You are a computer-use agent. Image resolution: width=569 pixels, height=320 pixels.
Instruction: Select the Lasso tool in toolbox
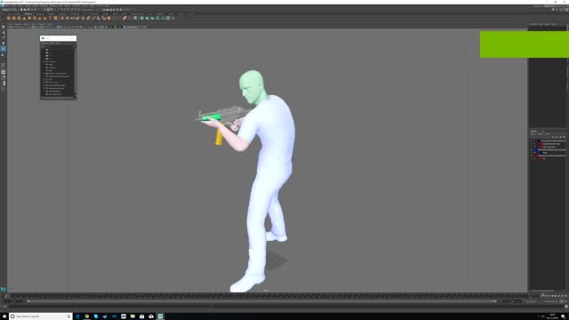[4, 32]
